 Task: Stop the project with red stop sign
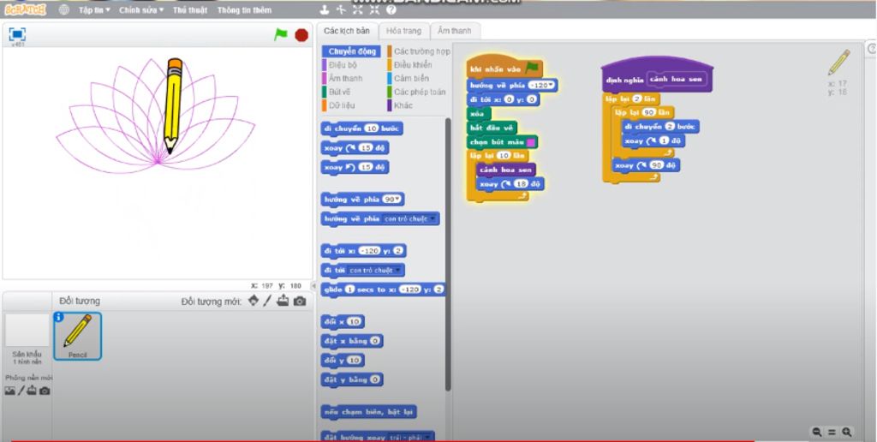pyautogui.click(x=301, y=35)
